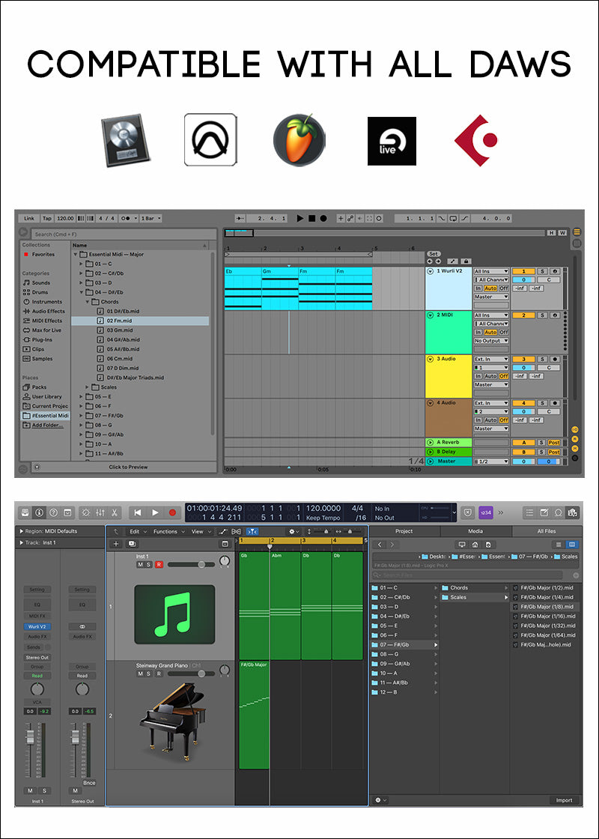Mute the Inst 1 track in Logic
599x839 pixels.
pyautogui.click(x=139, y=565)
